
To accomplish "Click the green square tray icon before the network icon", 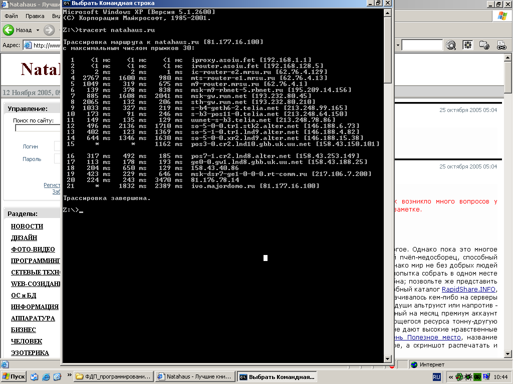I will [x=477, y=377].
